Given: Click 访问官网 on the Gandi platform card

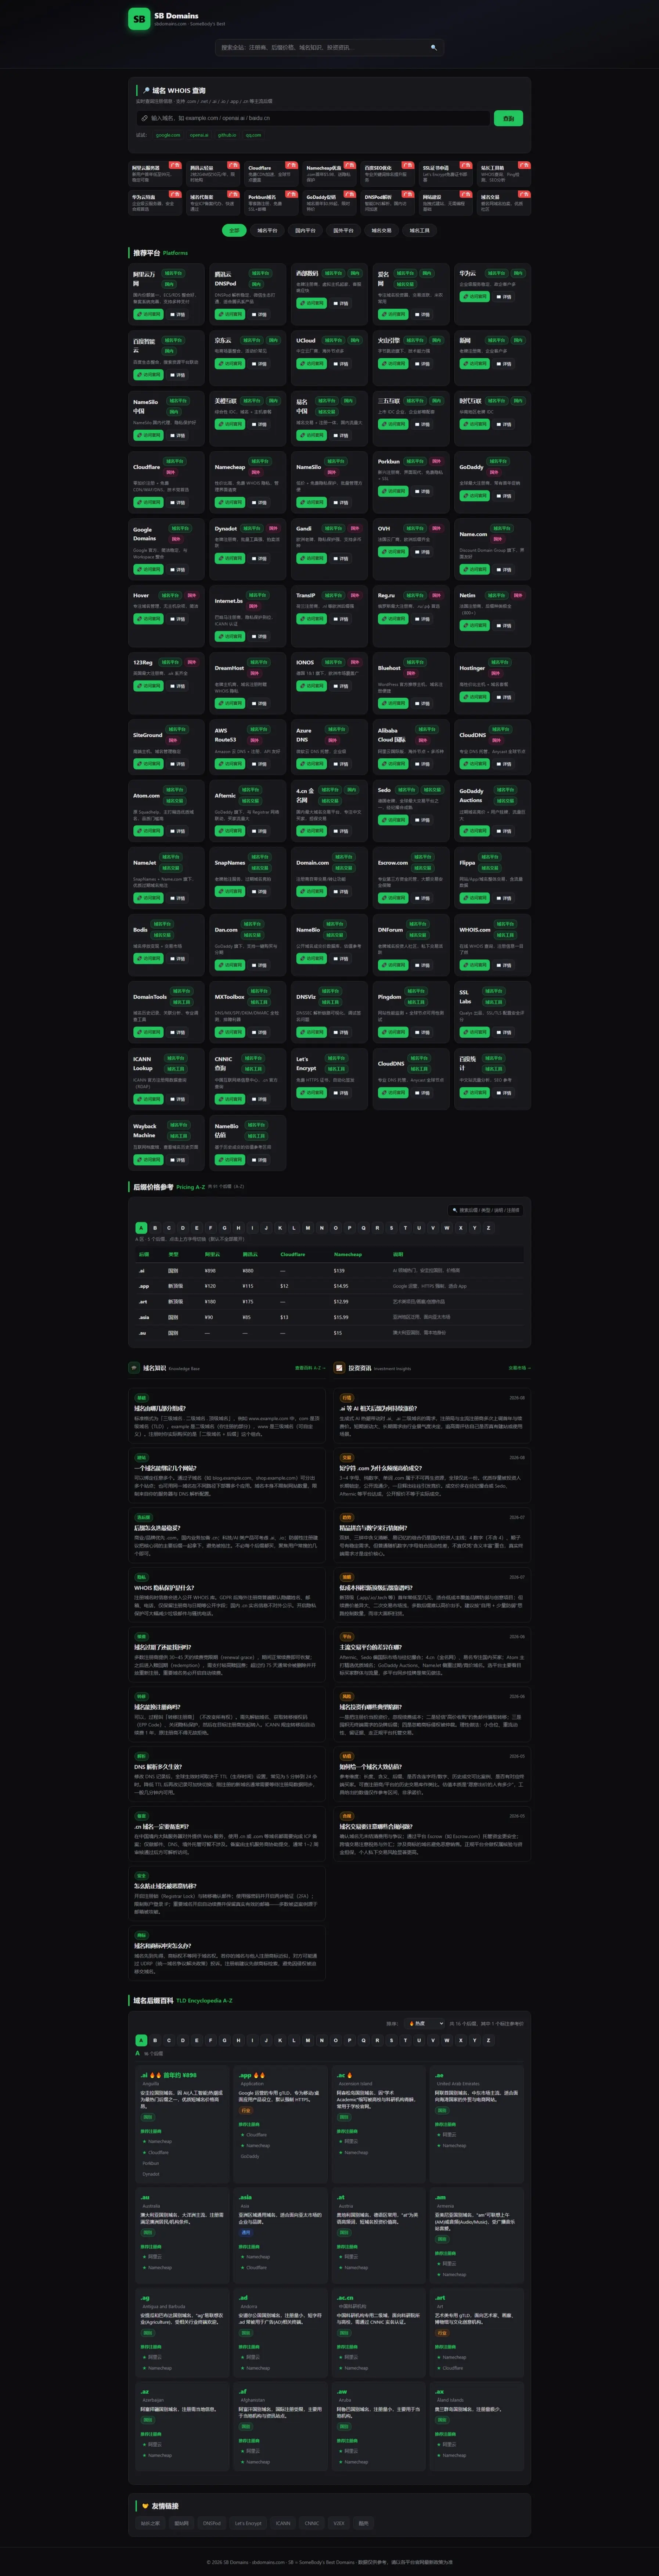Looking at the screenshot, I should 311,558.
